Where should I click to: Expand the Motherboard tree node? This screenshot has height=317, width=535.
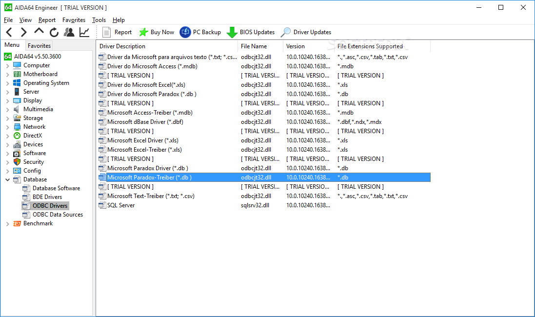point(7,75)
